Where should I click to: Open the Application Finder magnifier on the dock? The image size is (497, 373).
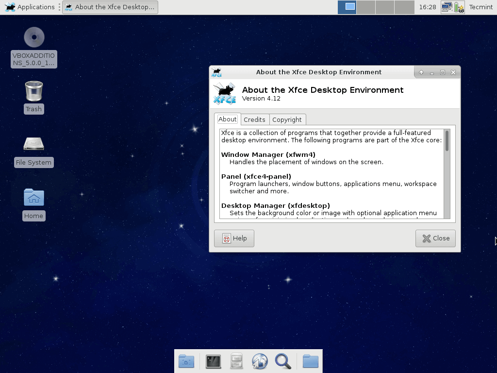click(283, 361)
